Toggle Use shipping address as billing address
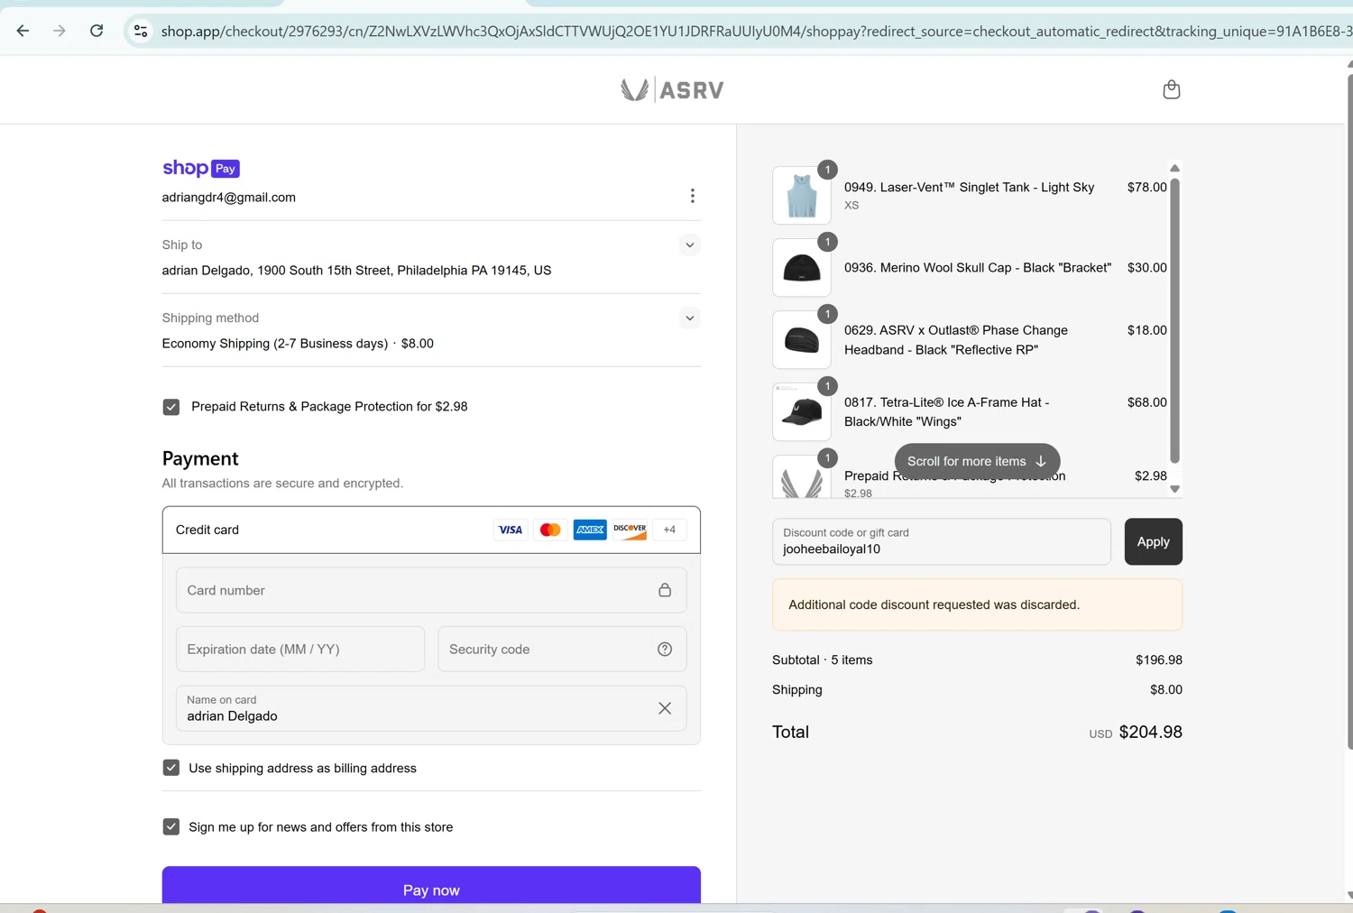This screenshot has height=913, width=1353. click(171, 768)
